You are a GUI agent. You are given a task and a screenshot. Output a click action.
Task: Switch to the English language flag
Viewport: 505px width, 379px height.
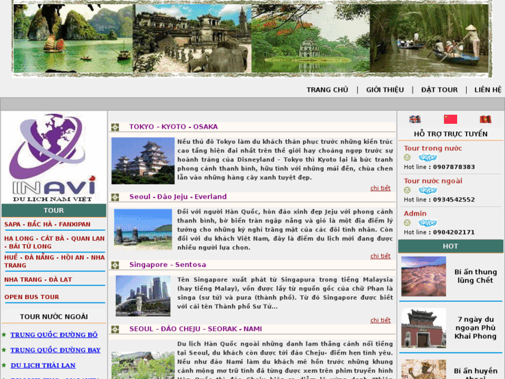coord(415,120)
